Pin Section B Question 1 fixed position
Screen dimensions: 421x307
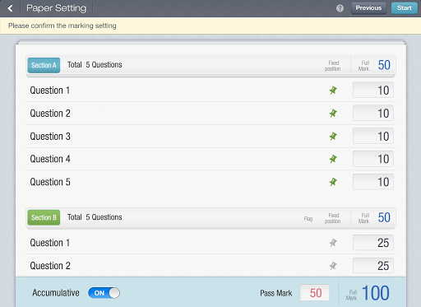coord(333,243)
